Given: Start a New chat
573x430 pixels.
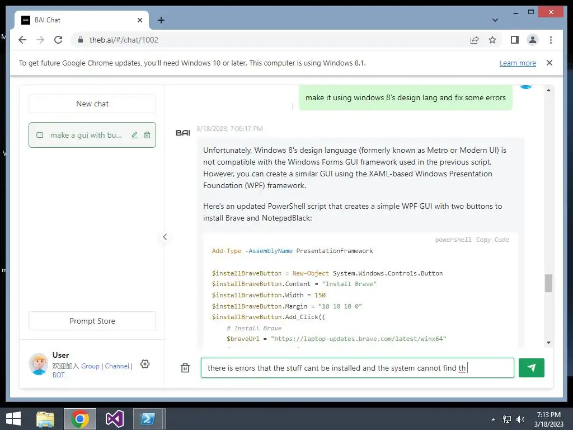Looking at the screenshot, I should coord(92,104).
